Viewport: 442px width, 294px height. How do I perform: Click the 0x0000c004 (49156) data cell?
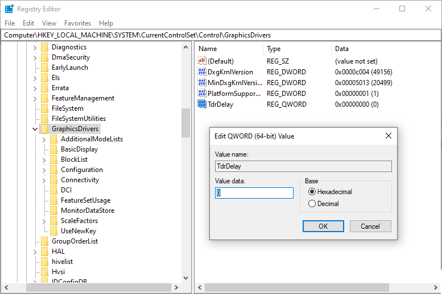(363, 72)
